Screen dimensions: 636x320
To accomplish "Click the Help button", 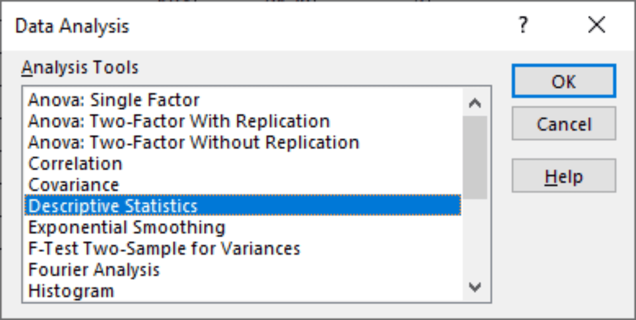I will pyautogui.click(x=563, y=175).
